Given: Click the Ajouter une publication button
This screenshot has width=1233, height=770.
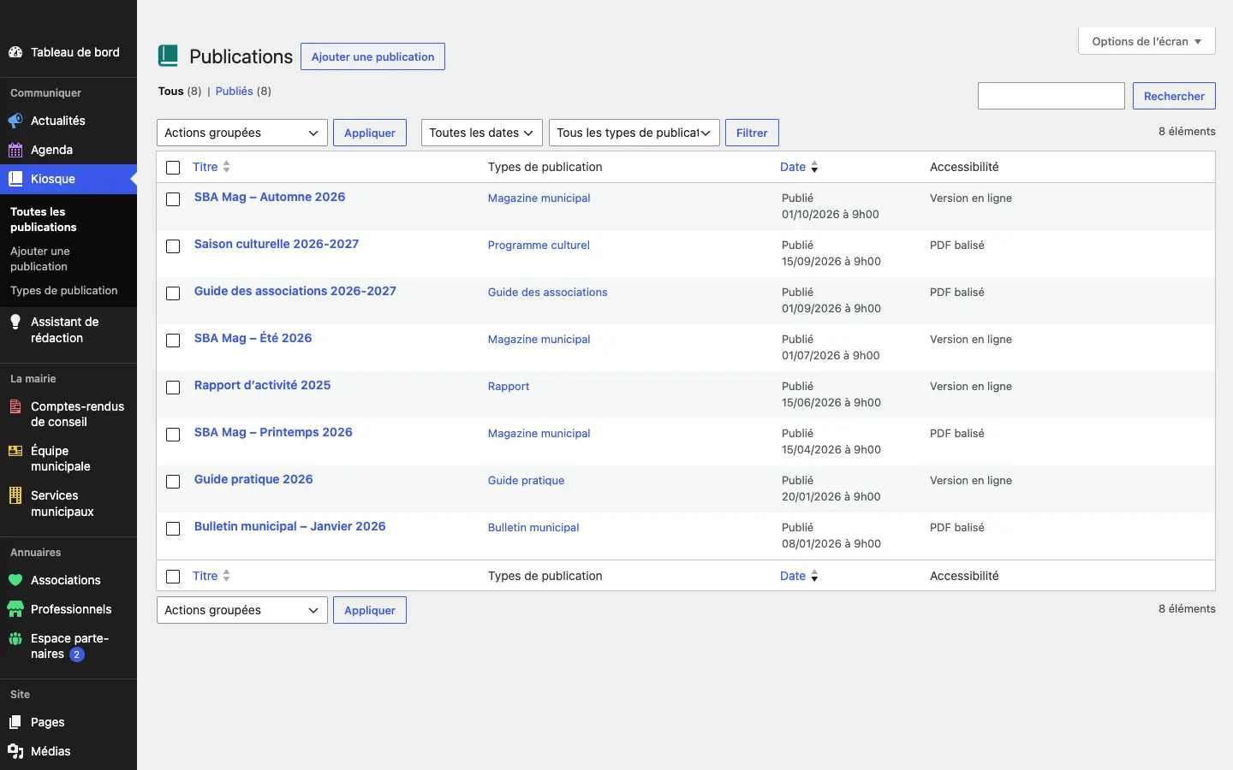Looking at the screenshot, I should click(x=373, y=56).
